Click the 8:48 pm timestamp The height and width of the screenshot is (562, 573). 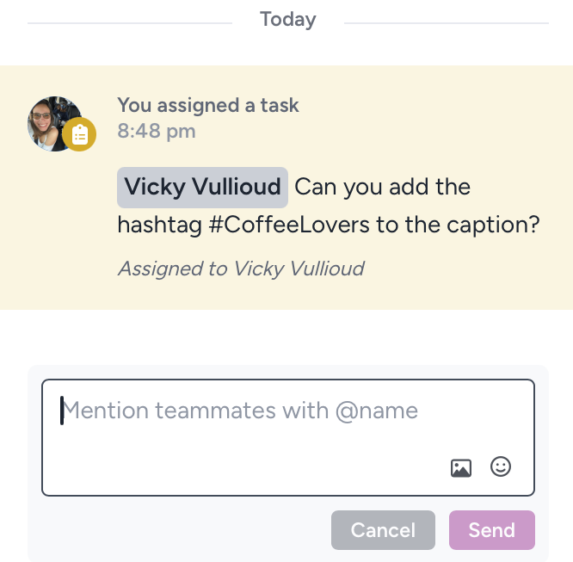tap(157, 131)
